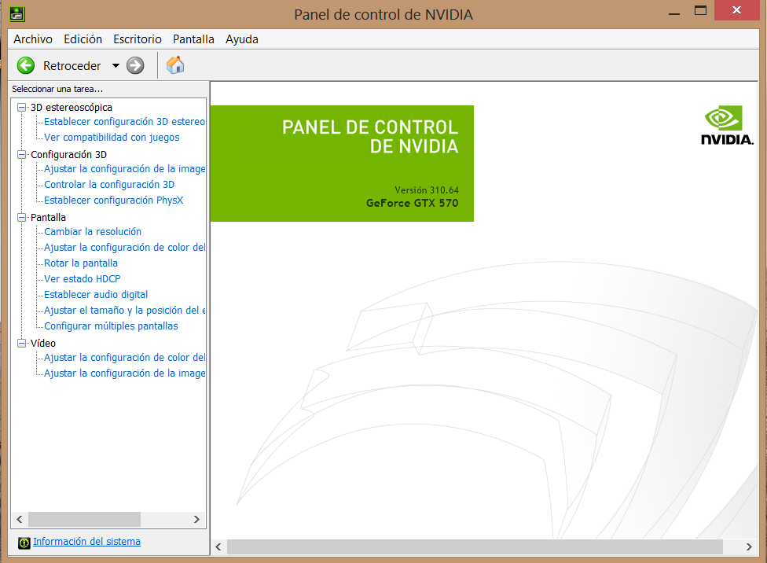Click the GeForce GTX 570 text
767x563 pixels.
[412, 203]
